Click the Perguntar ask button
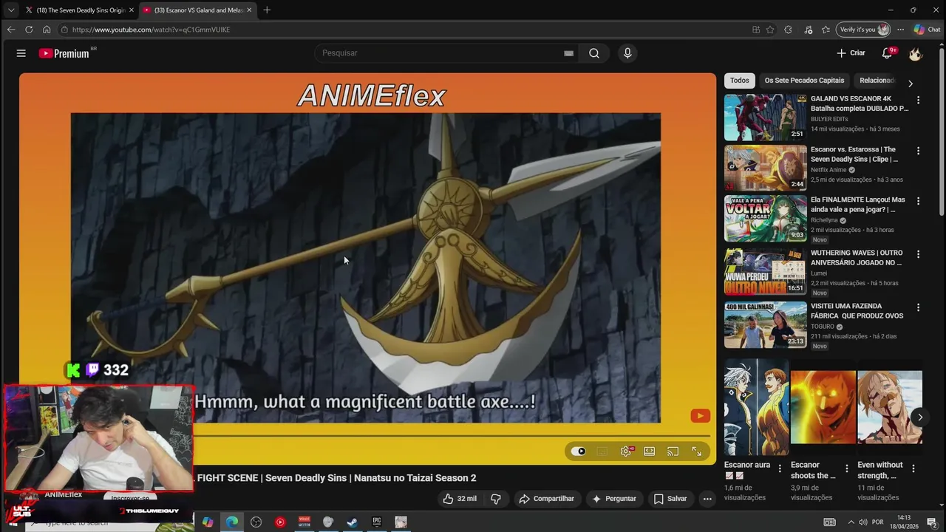Image resolution: width=946 pixels, height=532 pixels. 614,499
